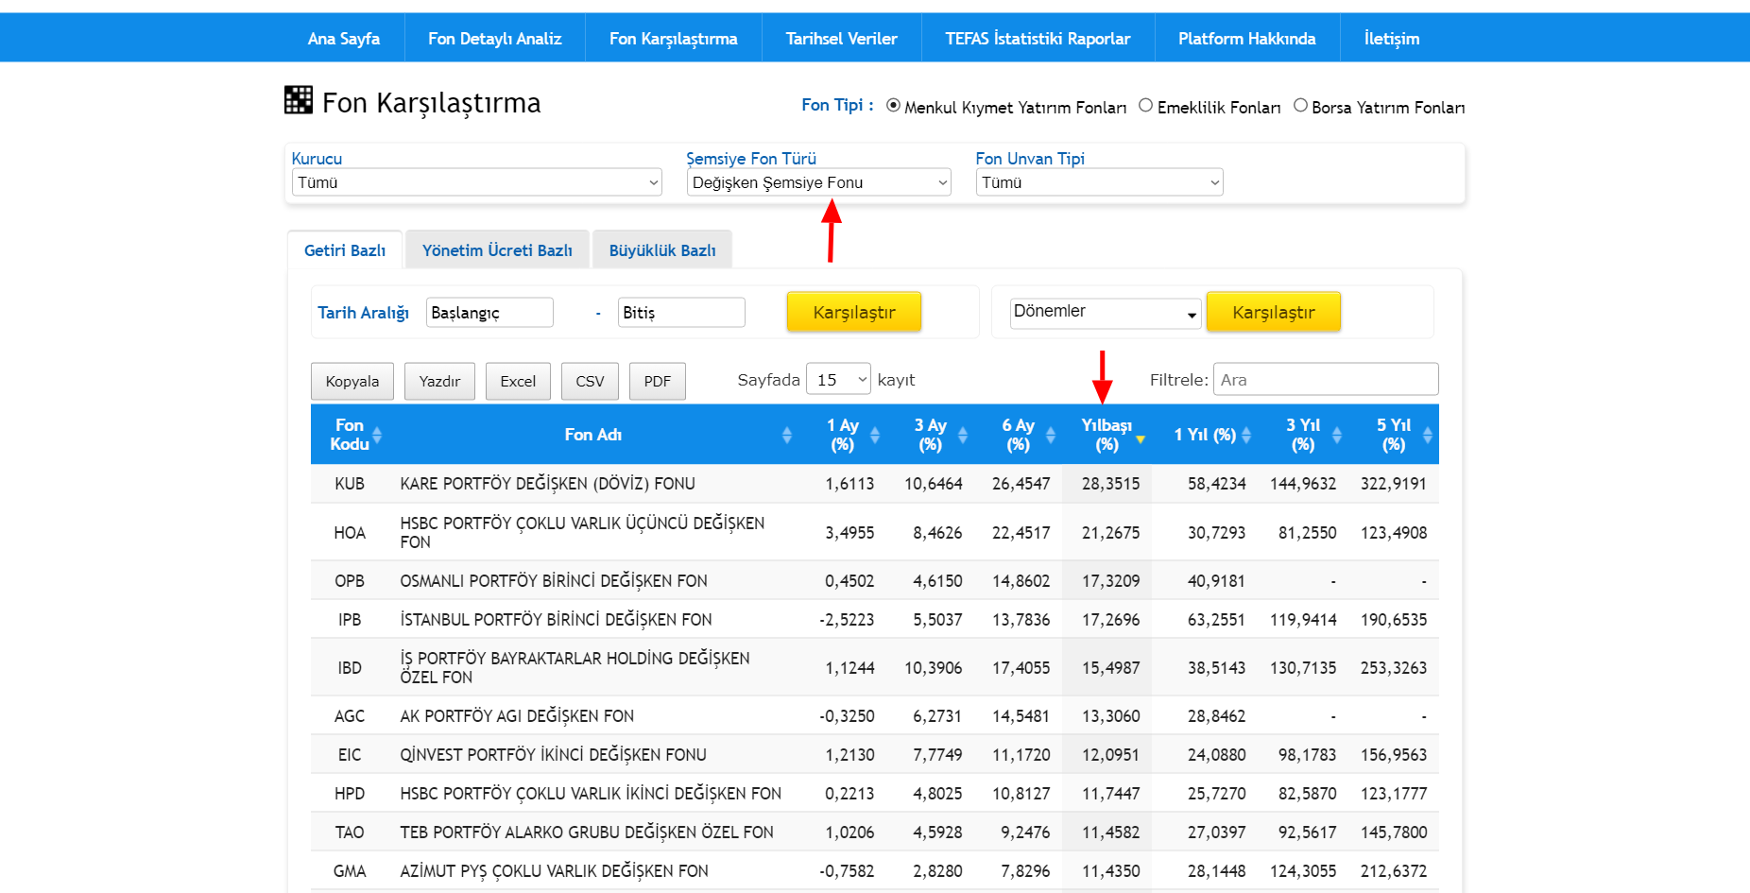Click the Başlangıç date field
Viewport: 1750px width, 893px height.
coord(489,313)
